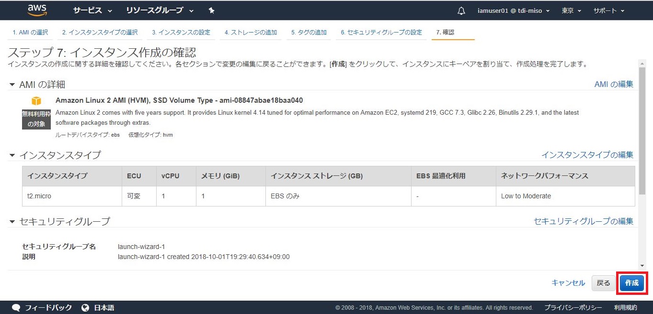
Task: Click the vertical scrollbar of review panel
Action: (642, 143)
